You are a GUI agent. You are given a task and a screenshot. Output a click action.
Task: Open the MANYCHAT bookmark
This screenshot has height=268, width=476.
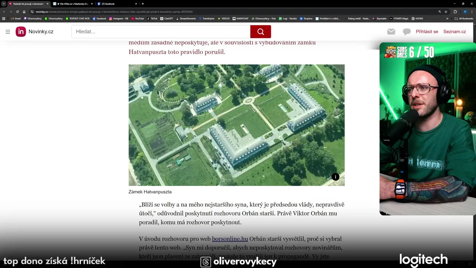[241, 18]
